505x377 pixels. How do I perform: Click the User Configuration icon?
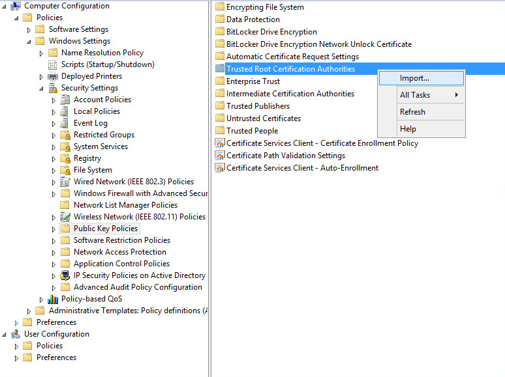[x=16, y=334]
